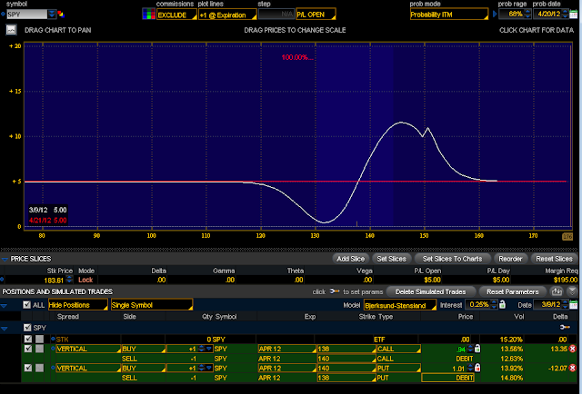Uncheck the SPY group checkbox

click(27, 328)
